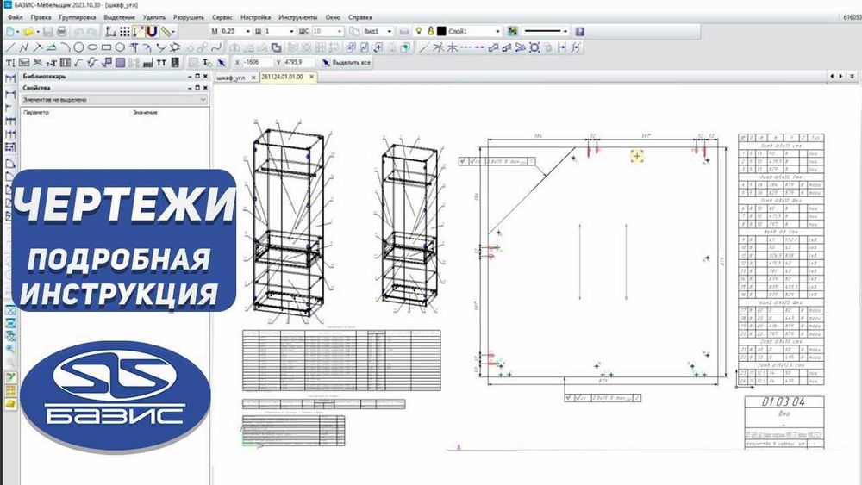This screenshot has height=485, width=862.
Task: Switch to the шкаф_угл document tab
Action: click(x=231, y=78)
